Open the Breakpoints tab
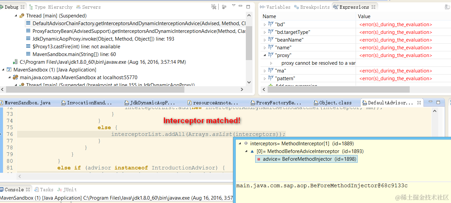The image size is (451, 203). [x=312, y=7]
